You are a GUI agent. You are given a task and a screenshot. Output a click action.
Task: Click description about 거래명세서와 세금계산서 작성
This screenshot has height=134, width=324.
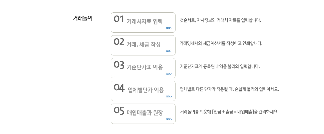221,43
